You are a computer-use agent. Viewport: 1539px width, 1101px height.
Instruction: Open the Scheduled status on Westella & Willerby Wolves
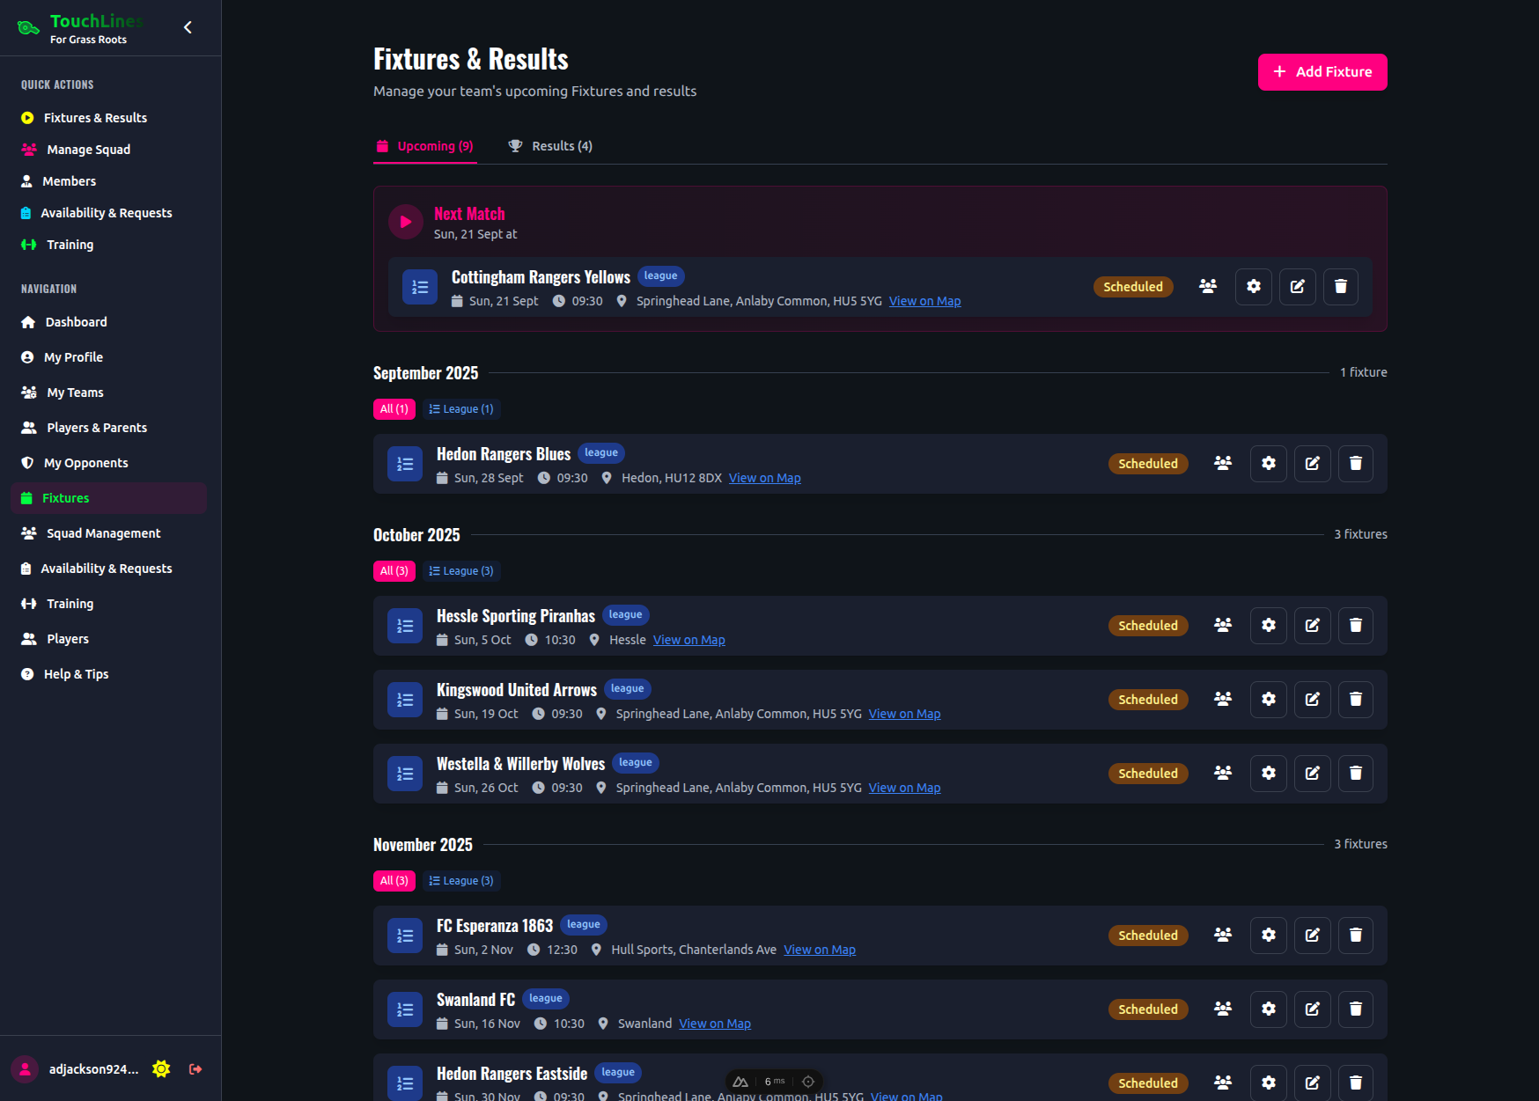tap(1147, 773)
